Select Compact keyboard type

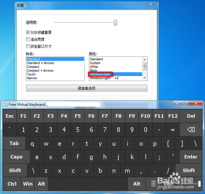(x=55, y=67)
